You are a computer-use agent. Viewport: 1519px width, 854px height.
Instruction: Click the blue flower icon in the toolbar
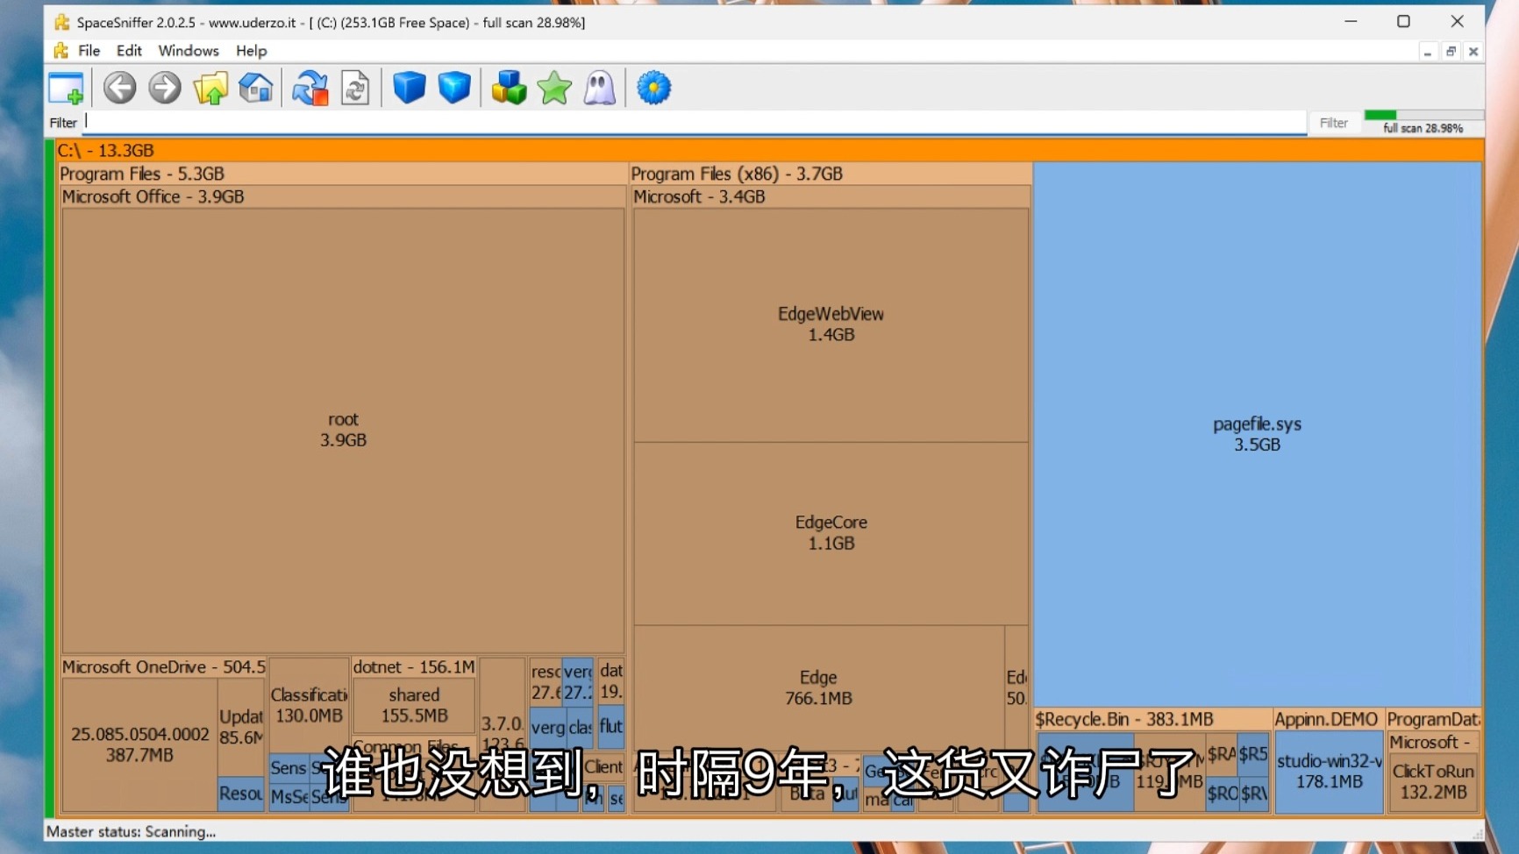[x=654, y=89]
